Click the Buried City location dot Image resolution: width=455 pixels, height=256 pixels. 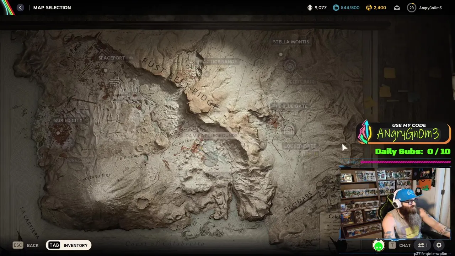click(58, 133)
